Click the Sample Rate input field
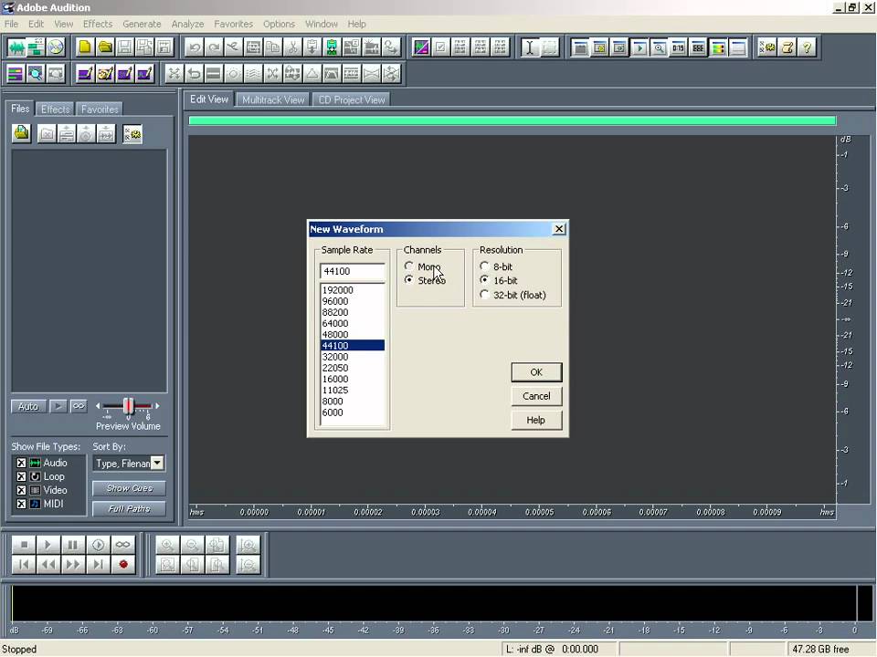The image size is (877, 657). tap(353, 271)
